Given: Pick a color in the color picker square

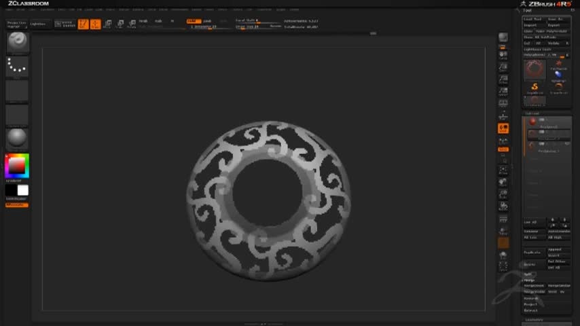Looking at the screenshot, I should coord(17,166).
